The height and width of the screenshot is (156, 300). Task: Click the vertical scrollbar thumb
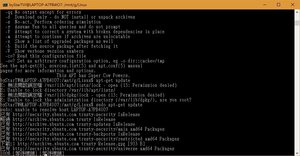[x=297, y=23]
